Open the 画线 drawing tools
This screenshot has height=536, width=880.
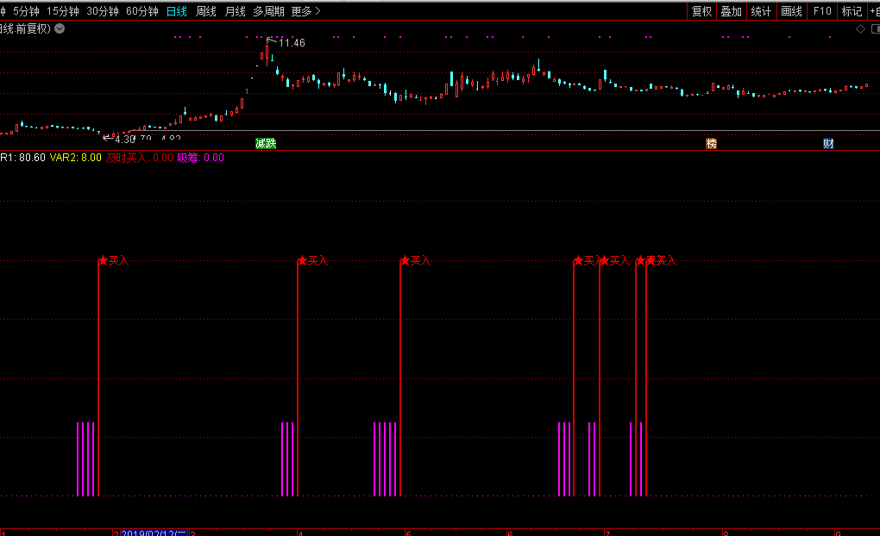(x=791, y=11)
